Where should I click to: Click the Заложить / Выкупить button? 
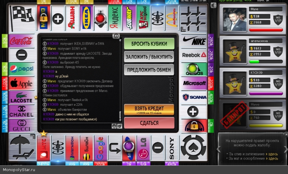tap(149, 57)
